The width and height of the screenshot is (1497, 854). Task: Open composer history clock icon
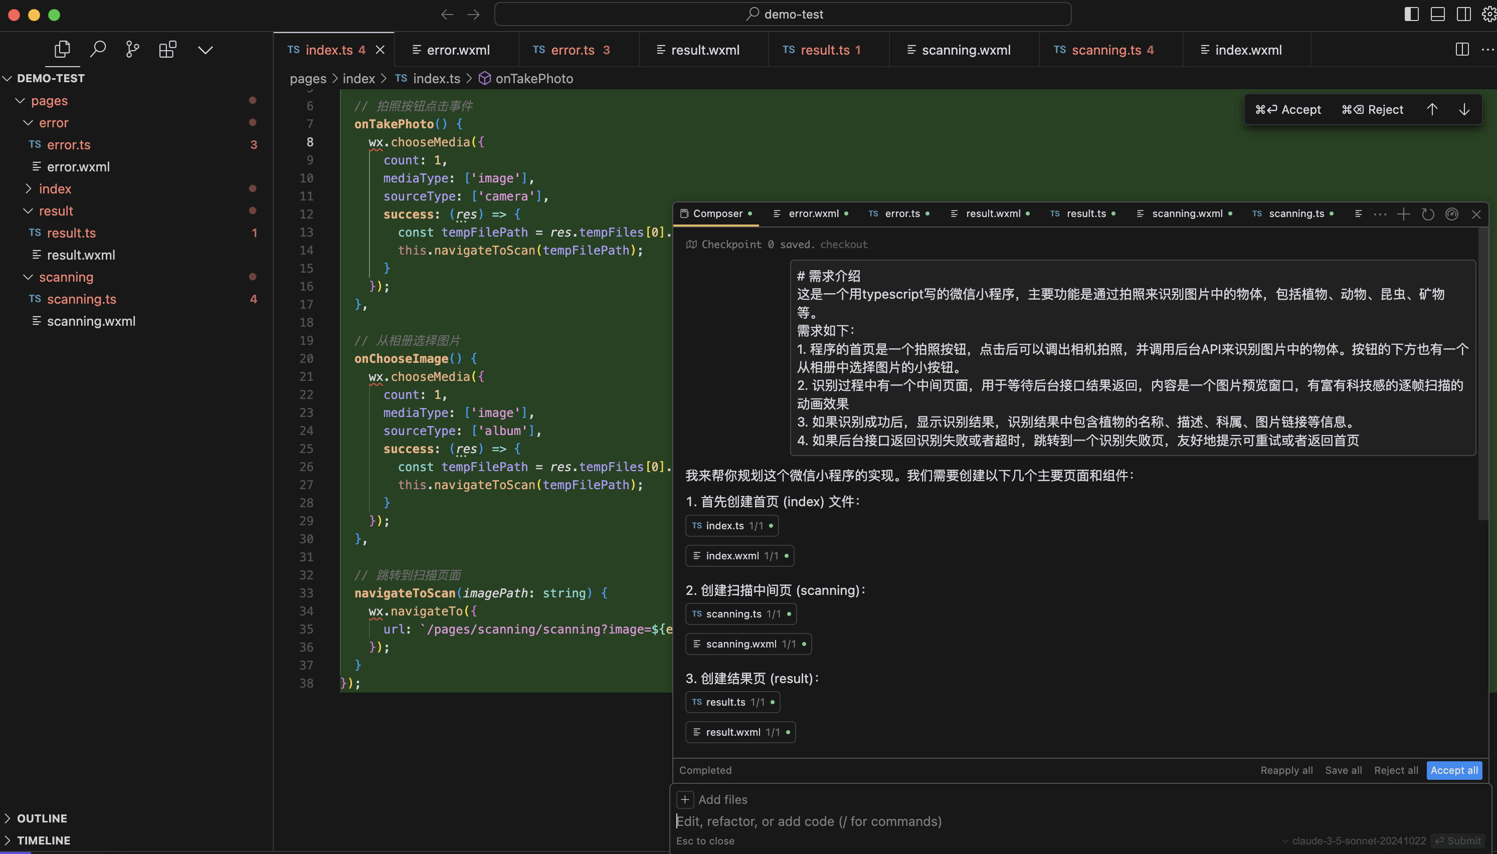coord(1428,214)
